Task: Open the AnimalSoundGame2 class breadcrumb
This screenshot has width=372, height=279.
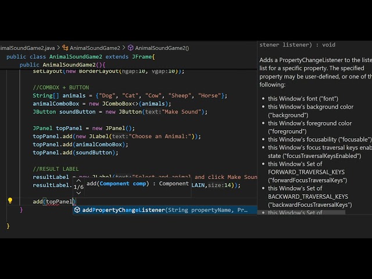Action: [95, 48]
